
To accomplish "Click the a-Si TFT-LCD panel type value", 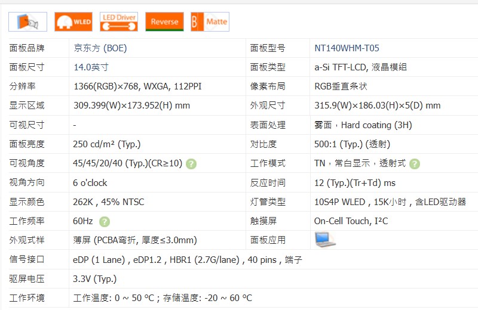I will point(360,67).
